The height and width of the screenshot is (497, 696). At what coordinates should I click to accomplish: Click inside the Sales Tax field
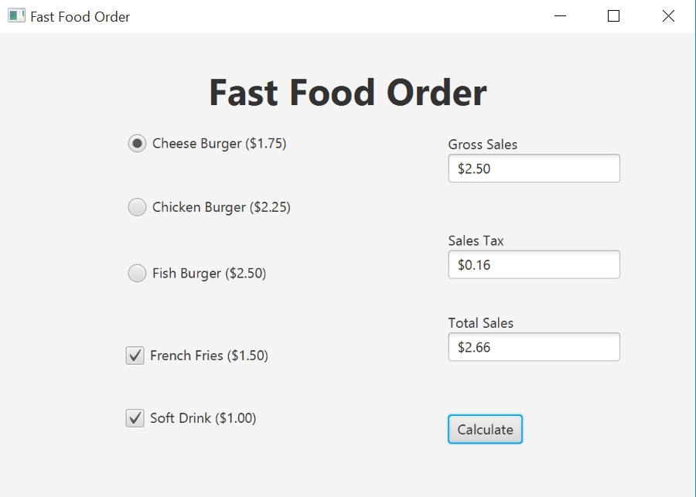click(534, 264)
